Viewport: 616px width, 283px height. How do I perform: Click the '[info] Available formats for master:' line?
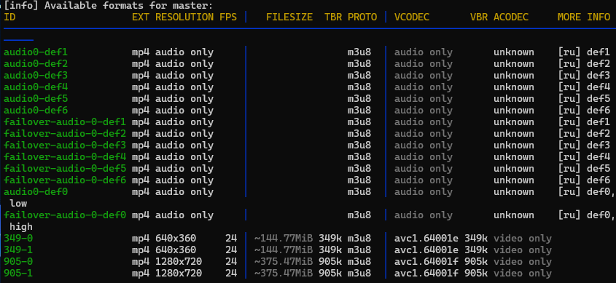tap(109, 6)
